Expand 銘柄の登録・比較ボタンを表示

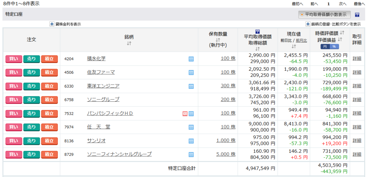(308, 24)
